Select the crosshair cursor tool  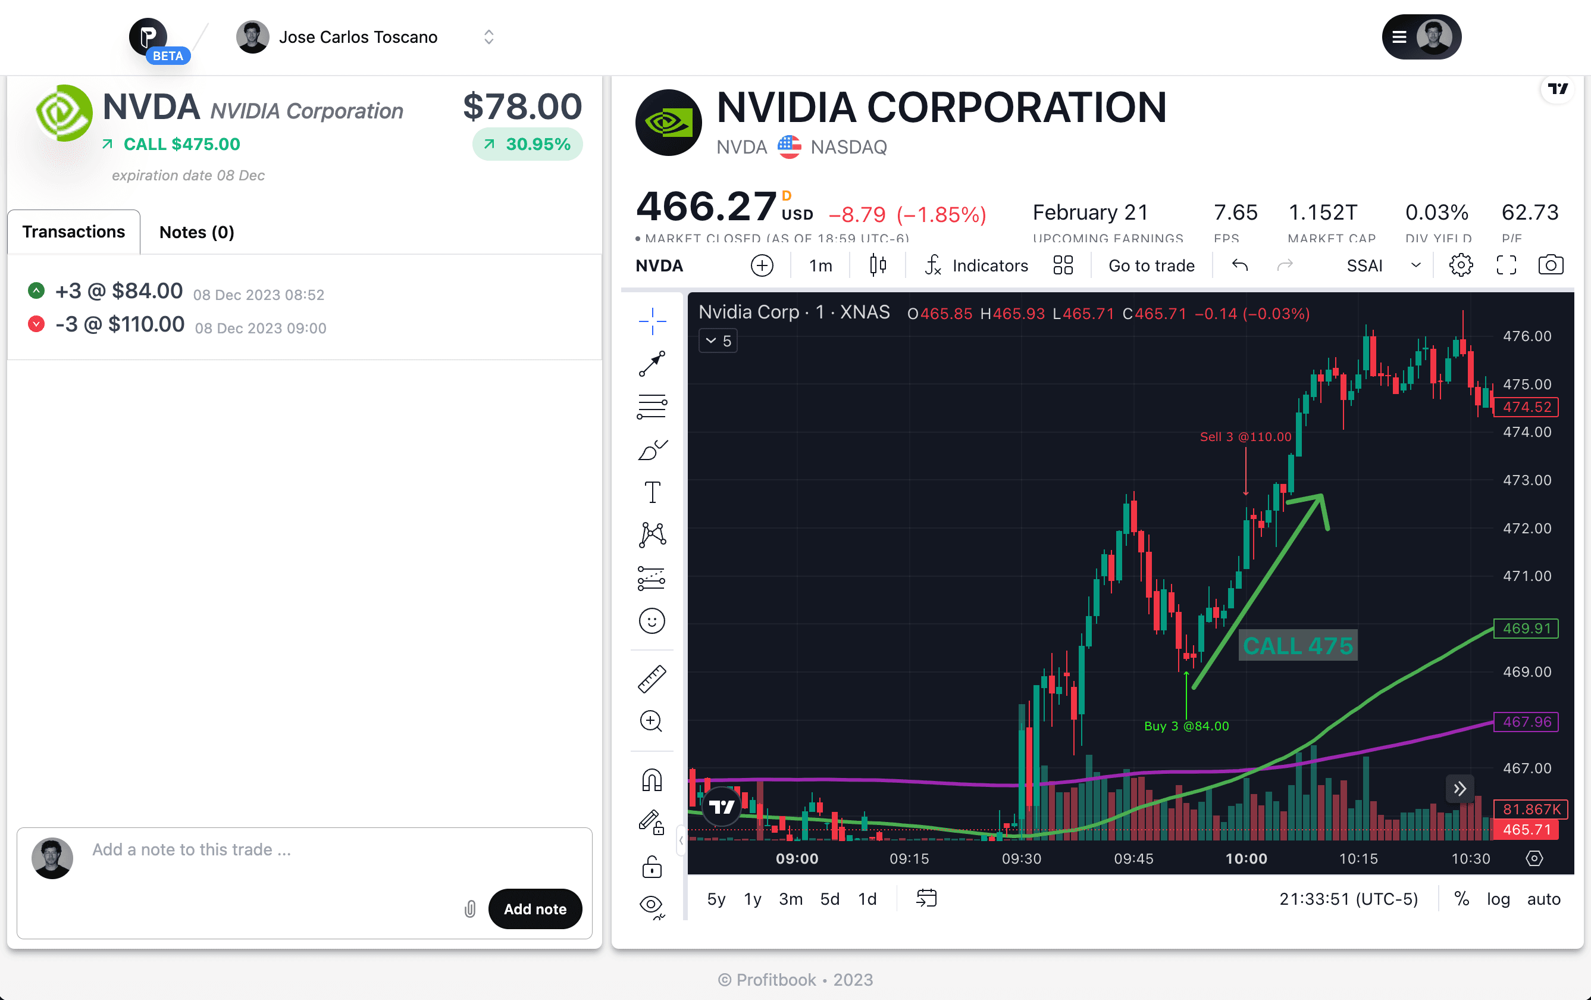point(652,321)
